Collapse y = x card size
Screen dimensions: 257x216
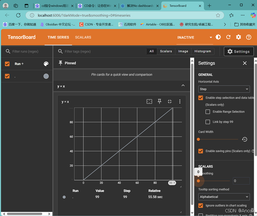click(x=170, y=101)
